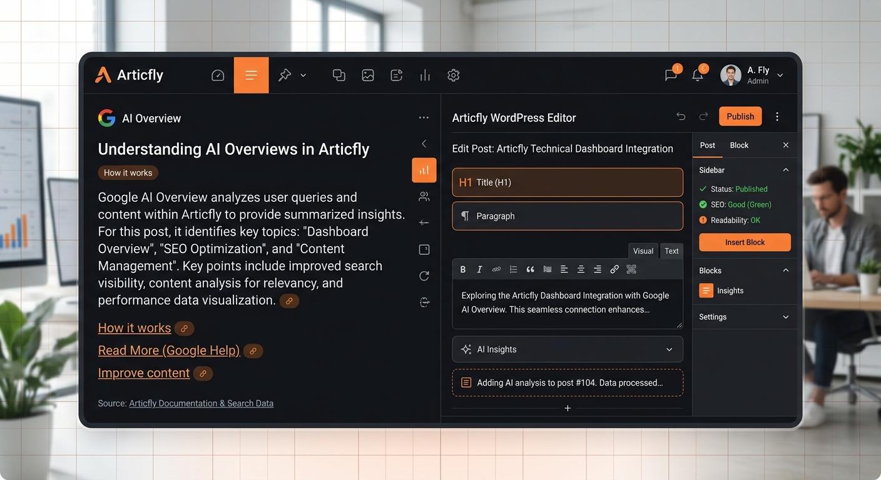Select the Title (H1) block

(568, 182)
